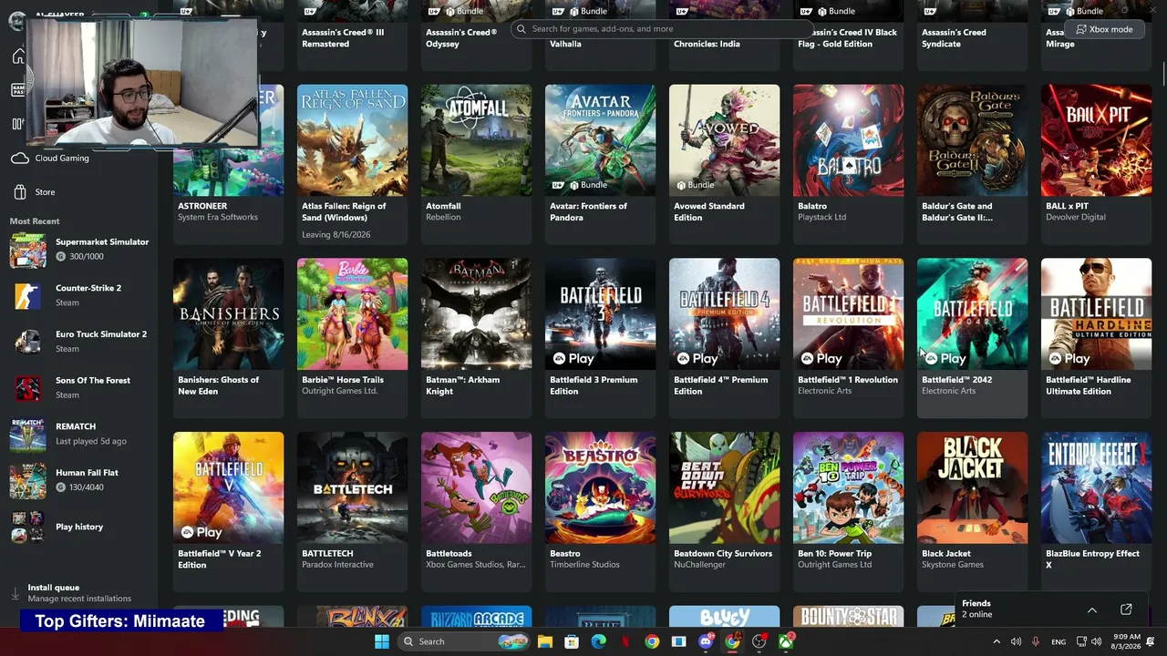Image resolution: width=1167 pixels, height=656 pixels.
Task: Open the ASTRONEER game tile
Action: click(228, 164)
